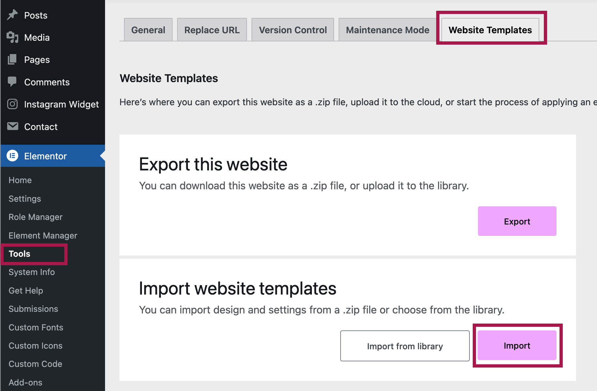Click the Elementor logo icon
The width and height of the screenshot is (597, 391).
click(x=12, y=156)
